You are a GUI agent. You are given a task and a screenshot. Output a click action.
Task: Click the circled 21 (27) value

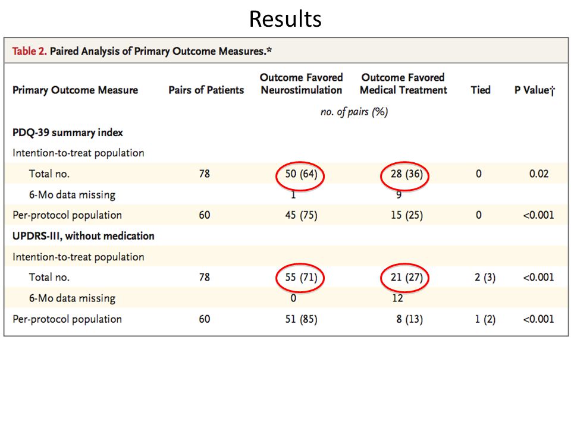[x=407, y=278]
